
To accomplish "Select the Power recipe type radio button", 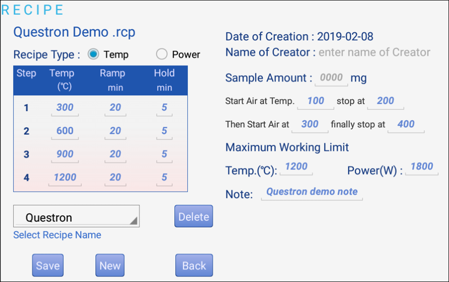I will [x=162, y=55].
